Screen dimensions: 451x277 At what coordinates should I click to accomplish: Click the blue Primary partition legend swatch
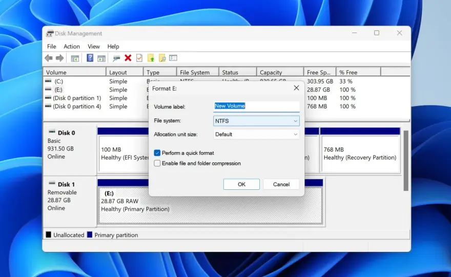[90, 234]
